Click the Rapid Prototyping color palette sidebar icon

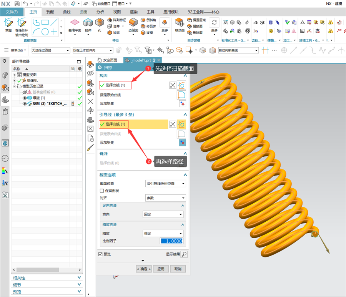5,171
